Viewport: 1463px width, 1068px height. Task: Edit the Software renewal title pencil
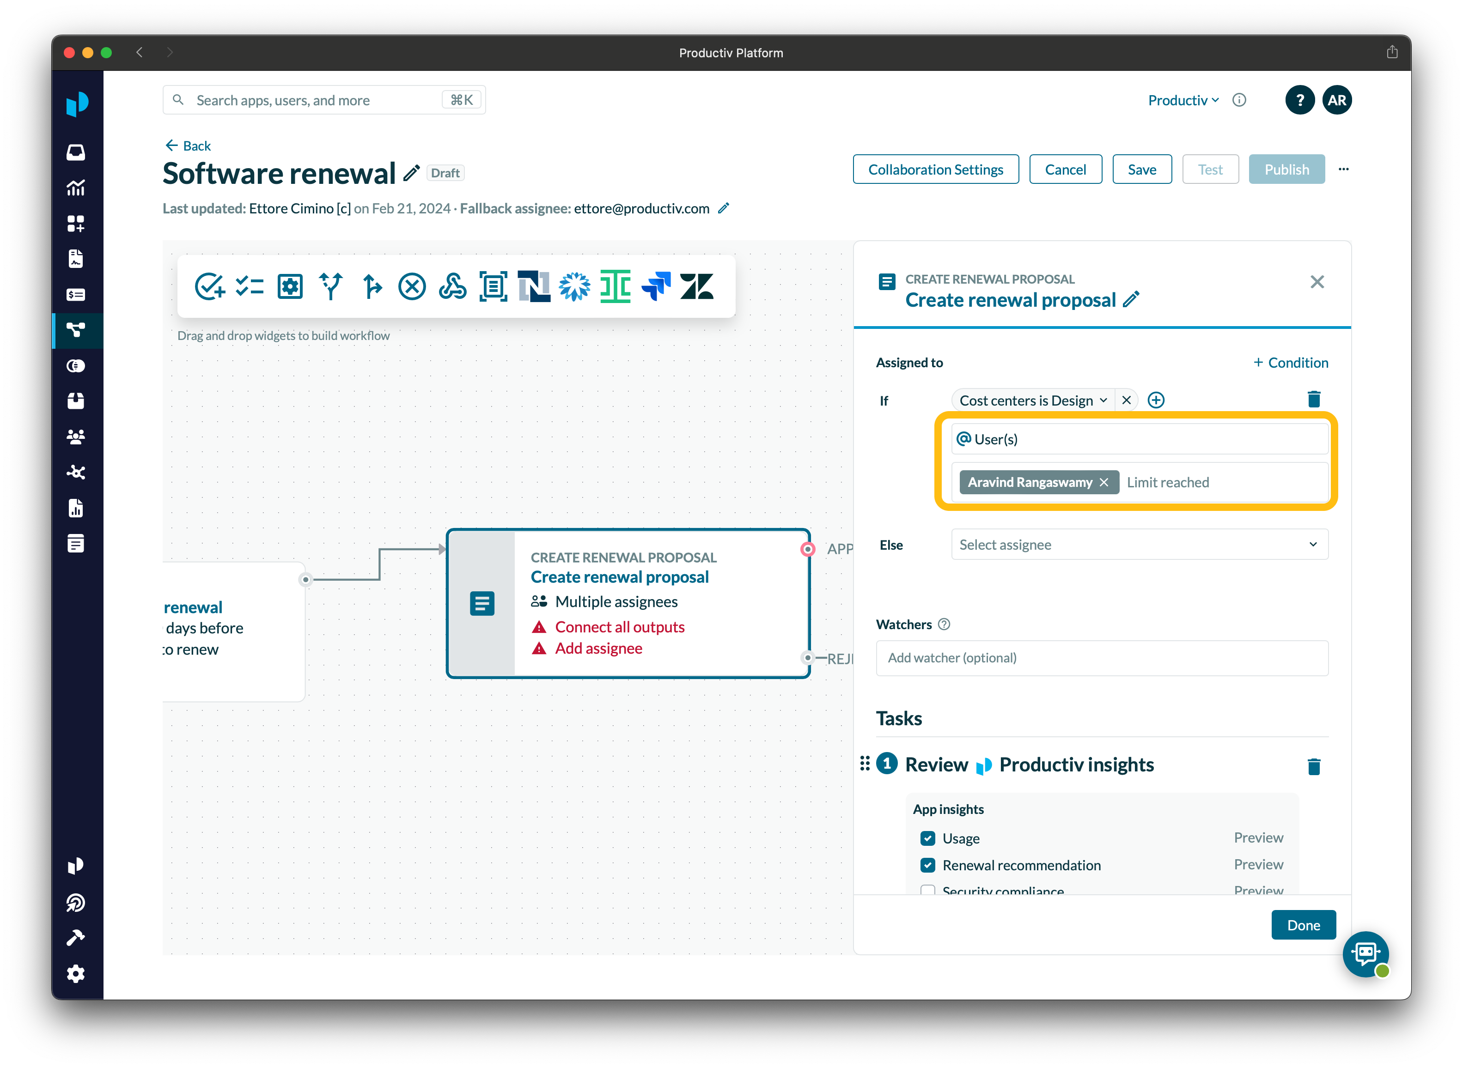point(411,173)
